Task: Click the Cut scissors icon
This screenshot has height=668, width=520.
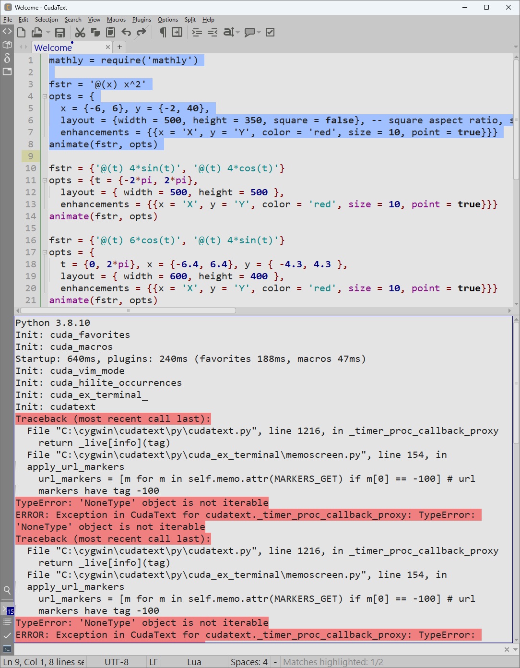Action: pos(80,32)
